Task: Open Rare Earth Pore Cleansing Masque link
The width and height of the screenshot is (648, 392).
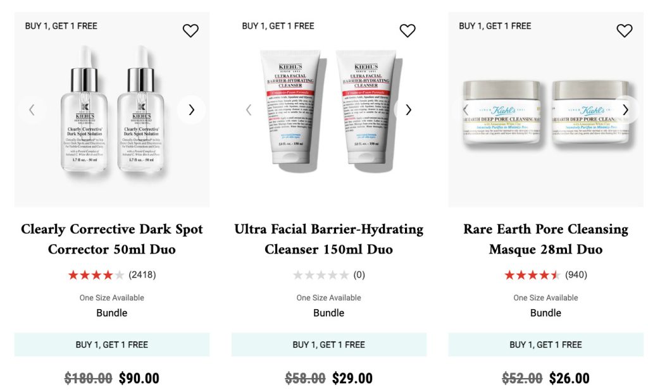Action: 546,239
